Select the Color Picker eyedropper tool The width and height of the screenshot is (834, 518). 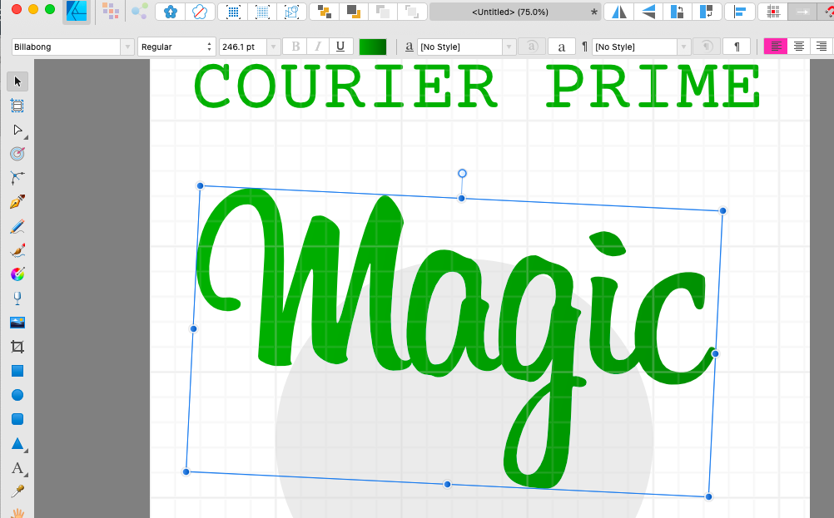[x=17, y=491]
